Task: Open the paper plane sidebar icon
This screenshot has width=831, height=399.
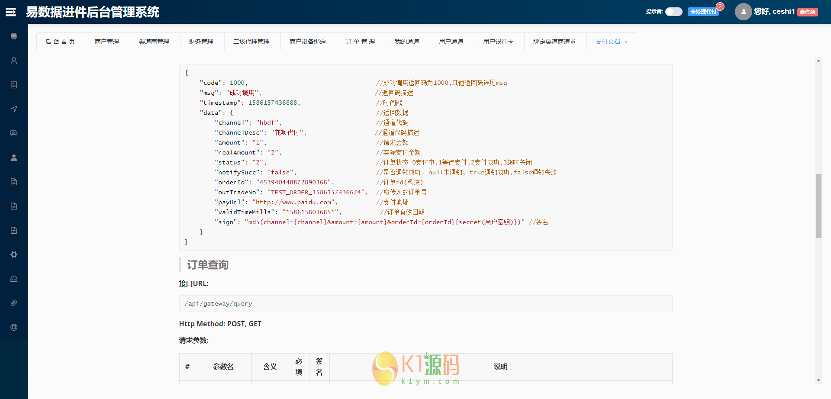Action: point(14,109)
